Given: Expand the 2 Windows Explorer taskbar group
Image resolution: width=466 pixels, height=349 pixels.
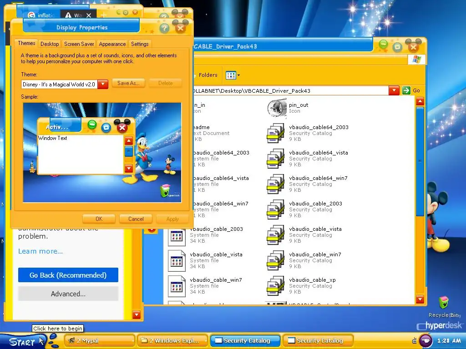Looking at the screenshot, I should pos(206,341).
